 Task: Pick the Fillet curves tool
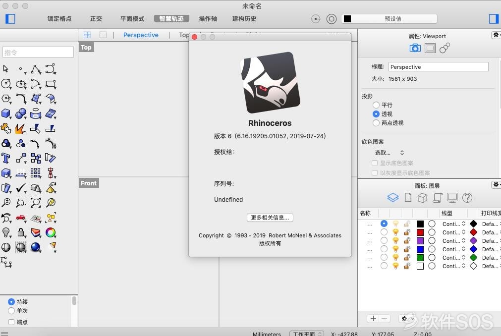(21, 99)
